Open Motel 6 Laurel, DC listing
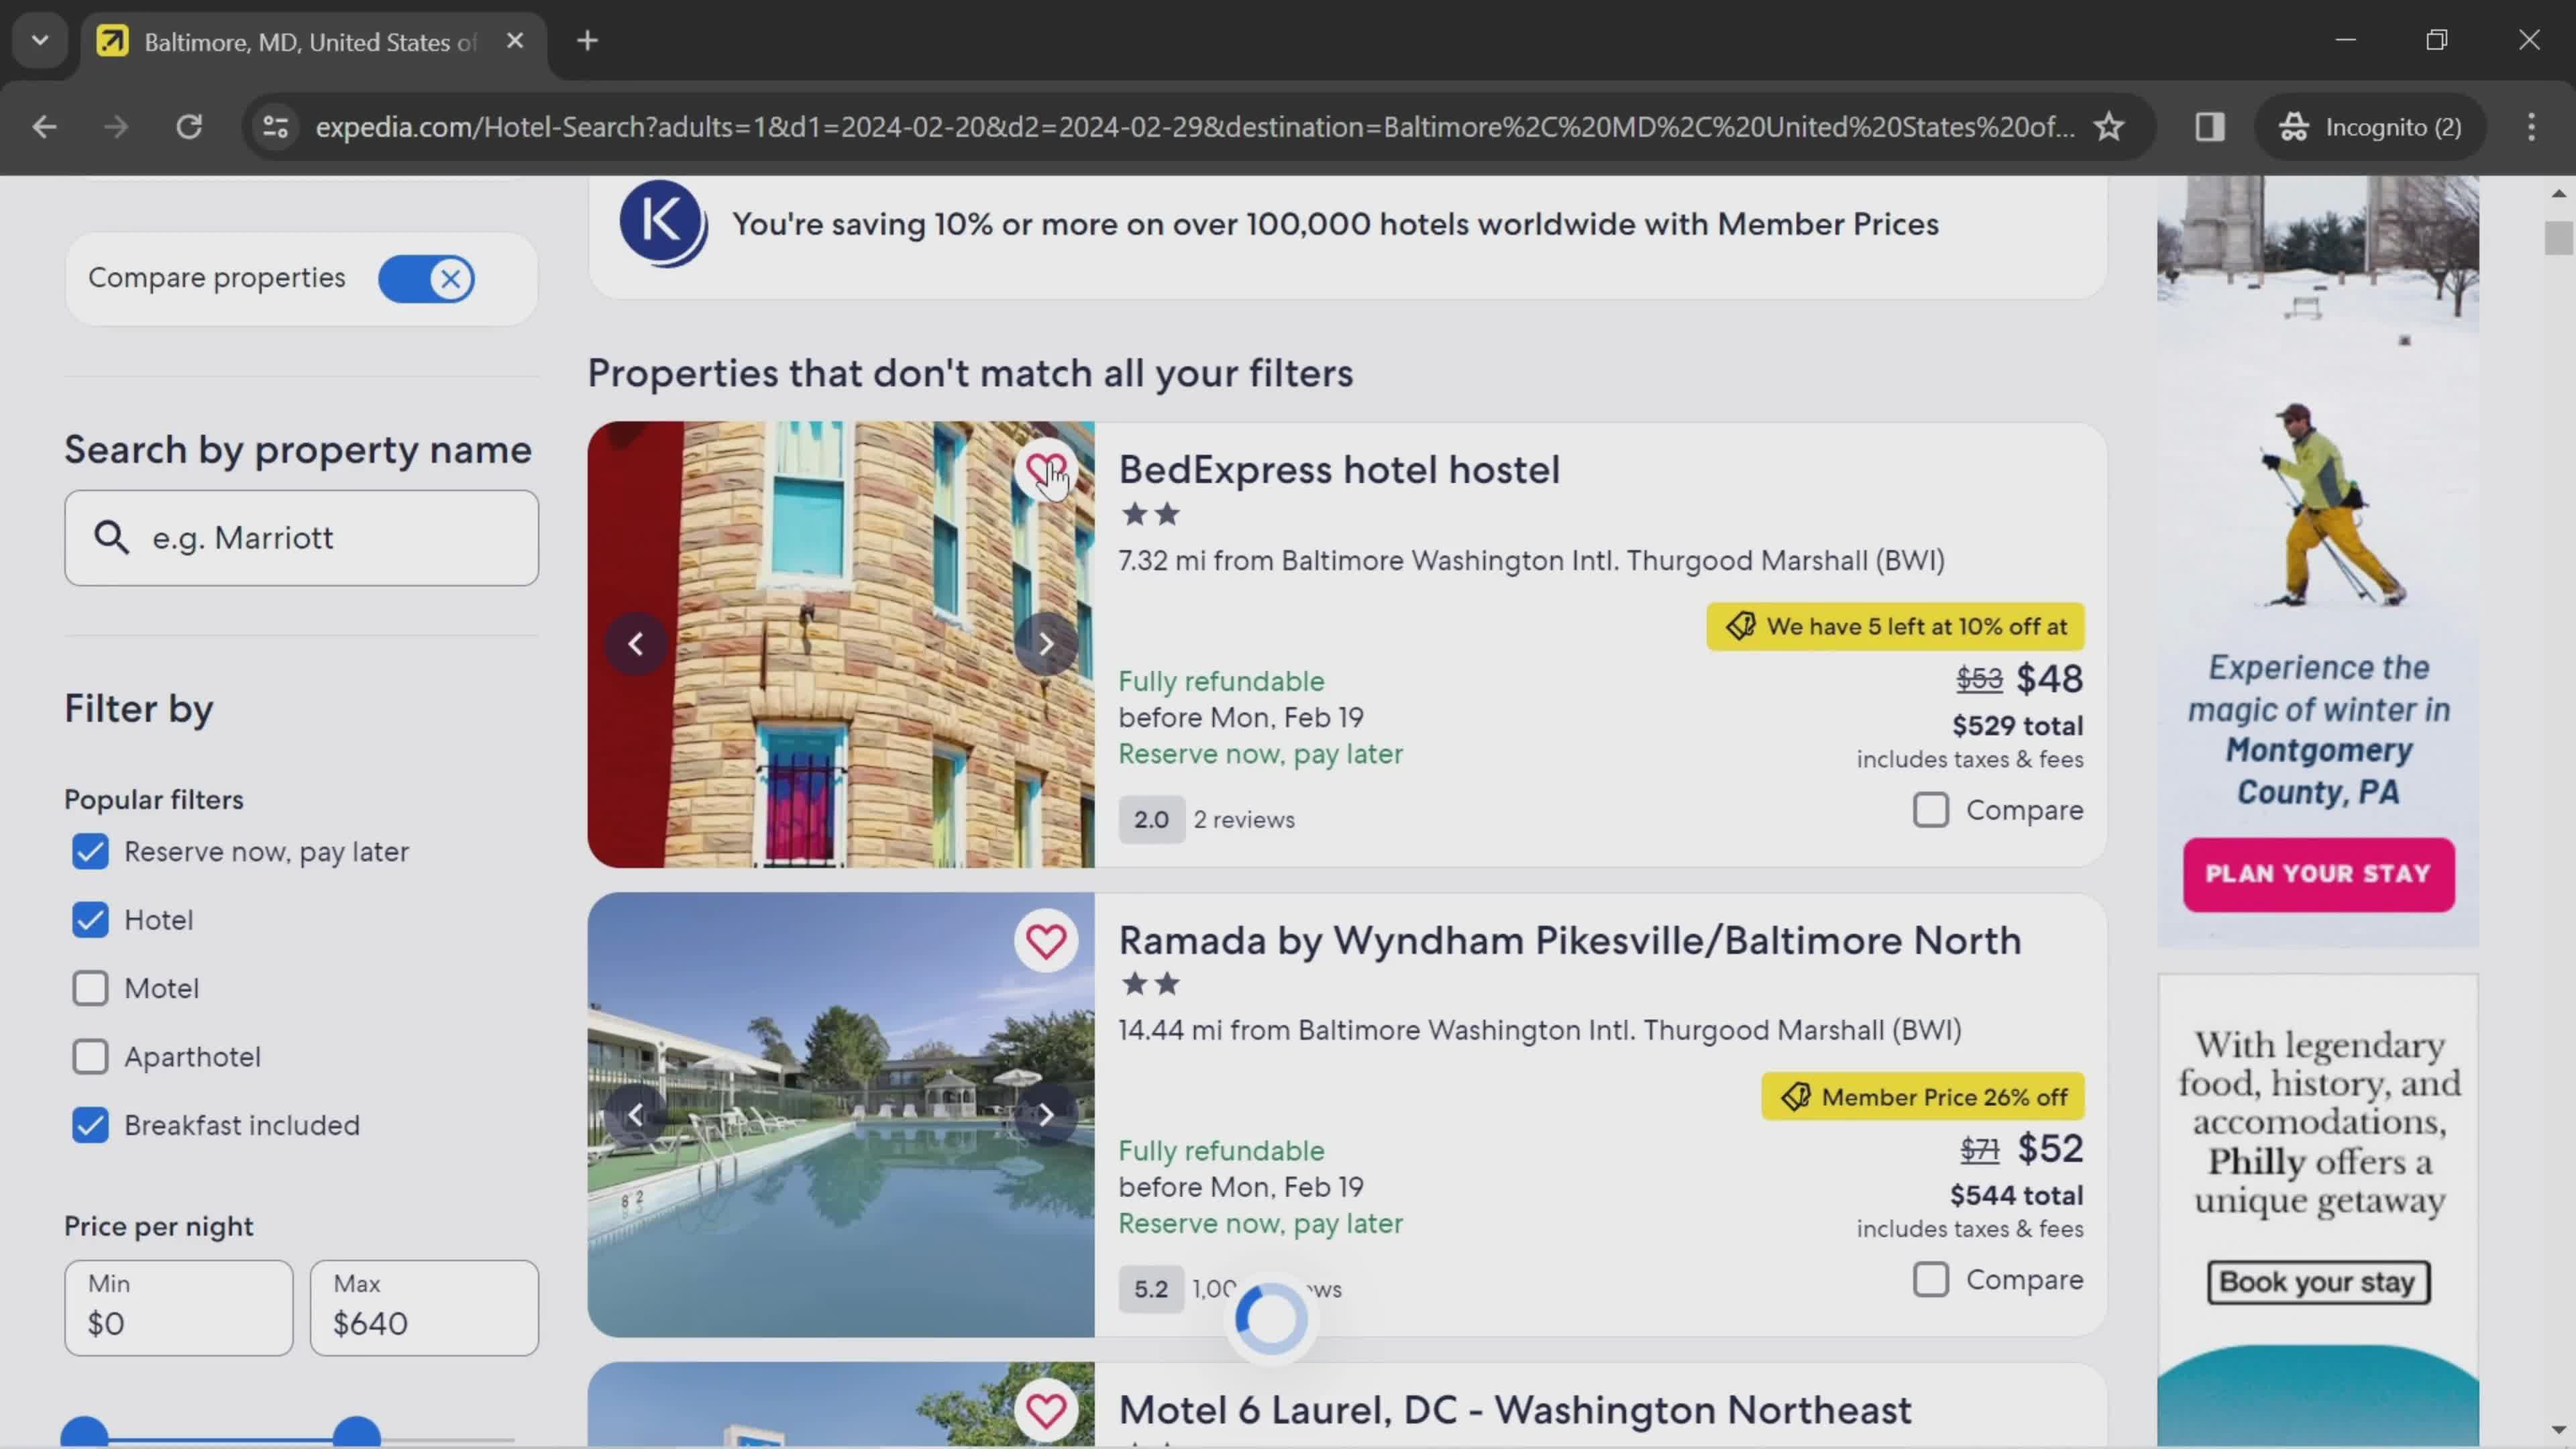Image resolution: width=2576 pixels, height=1449 pixels. (1514, 1411)
